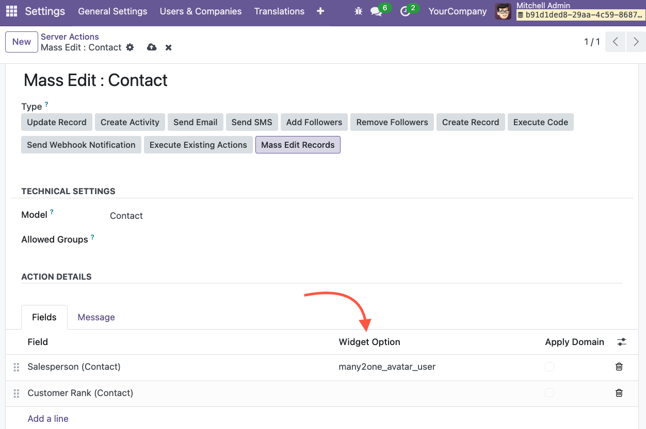Screen dimensions: 646x429
Task: Open the General Settings menu
Action: click(x=112, y=11)
